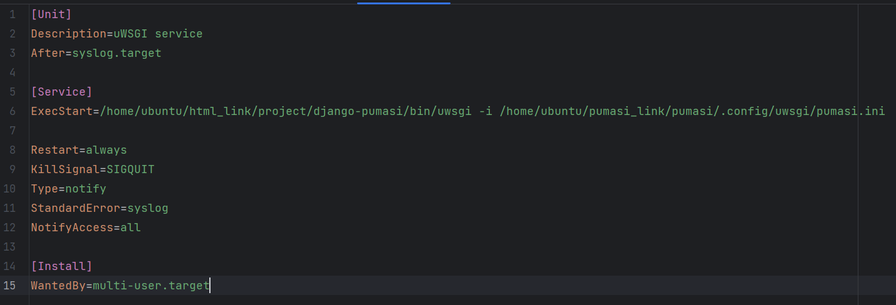Click the Description=uWSGI service line
This screenshot has height=305, width=896.
(117, 34)
